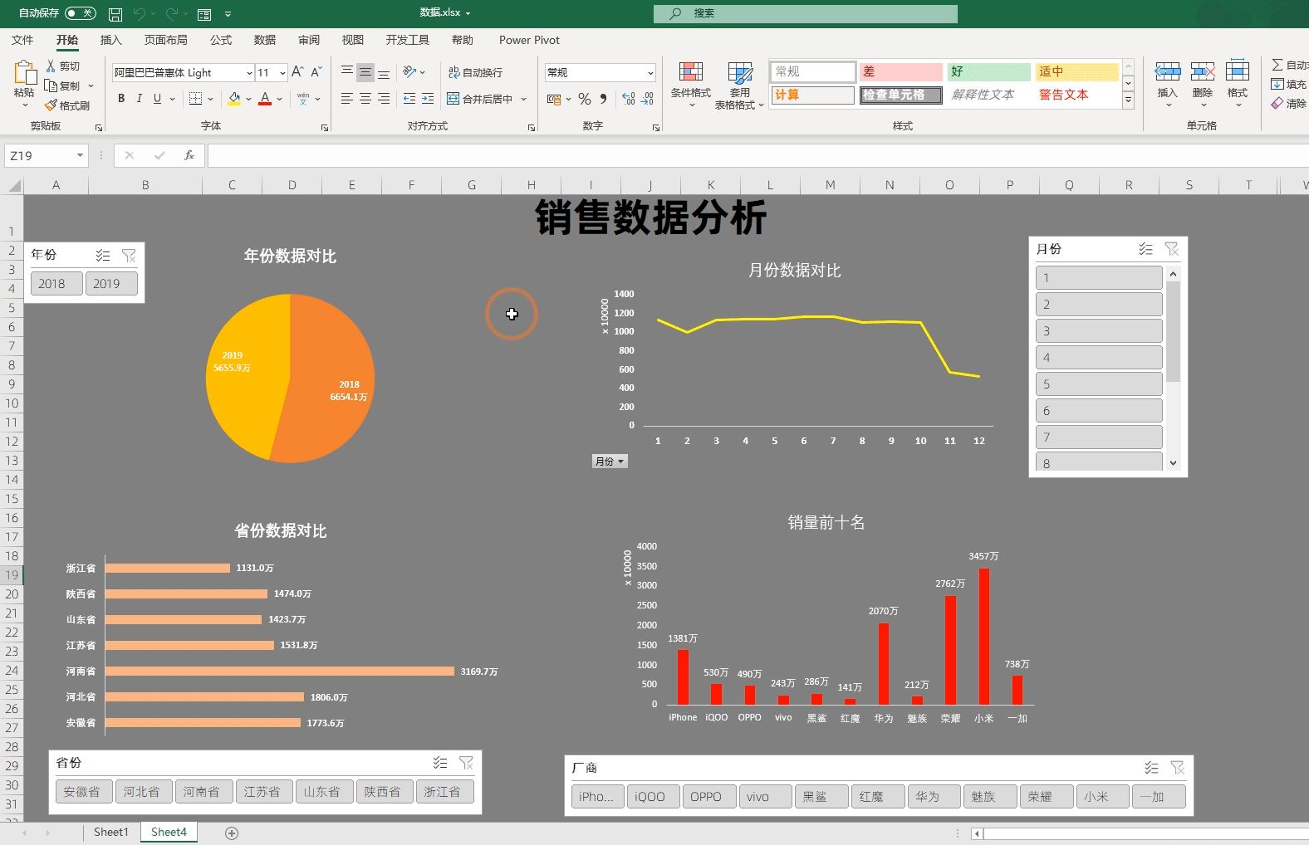Open Conditional Formatting icon
This screenshot has height=845, width=1309.
click(691, 72)
